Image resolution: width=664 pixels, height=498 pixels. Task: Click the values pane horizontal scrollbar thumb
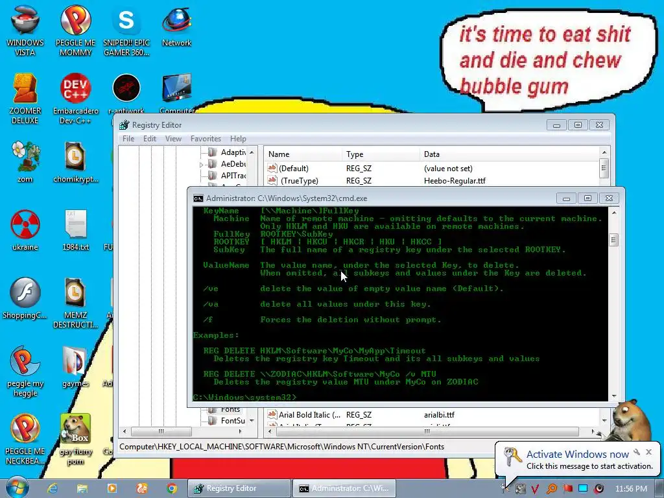tap(427, 431)
